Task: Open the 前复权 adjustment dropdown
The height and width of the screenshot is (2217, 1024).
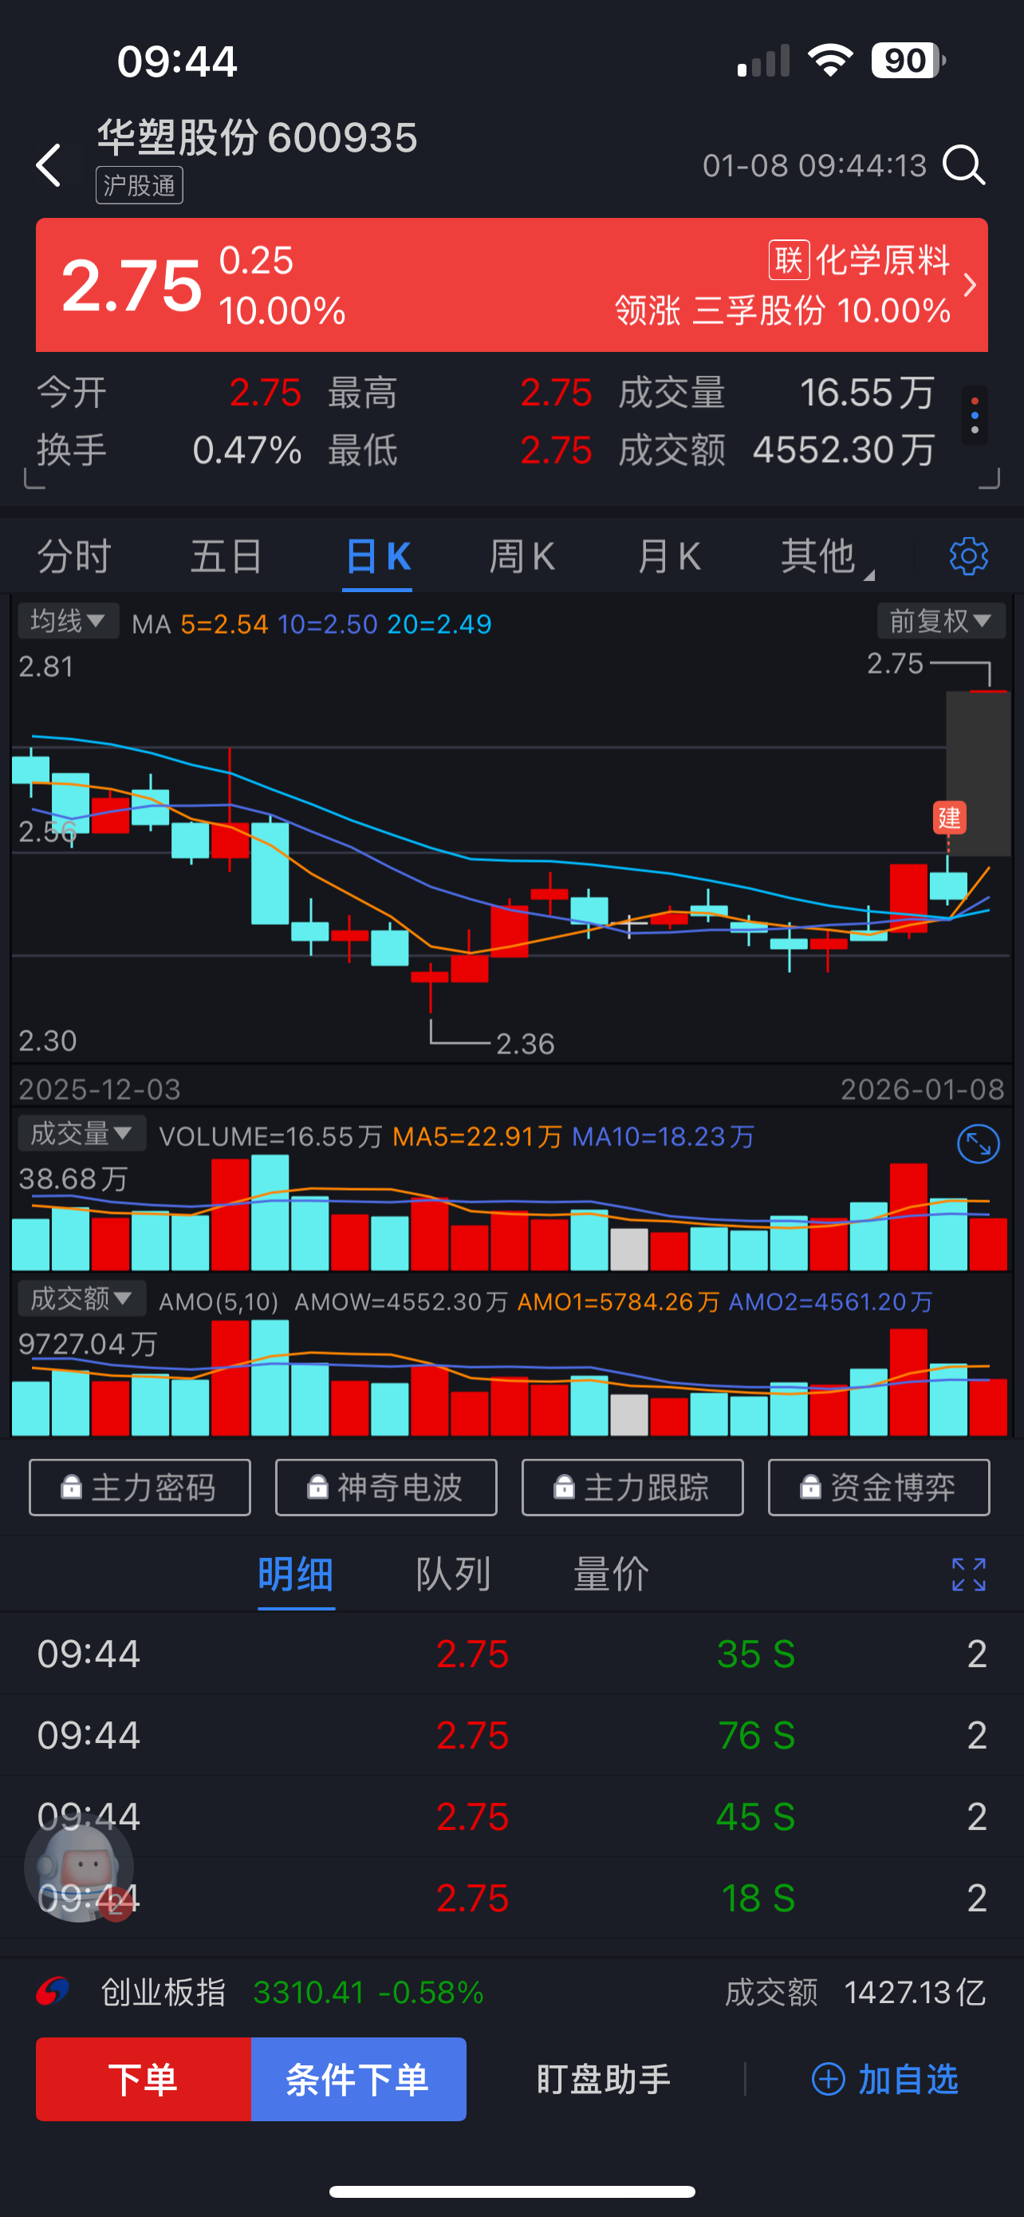Action: point(940,621)
